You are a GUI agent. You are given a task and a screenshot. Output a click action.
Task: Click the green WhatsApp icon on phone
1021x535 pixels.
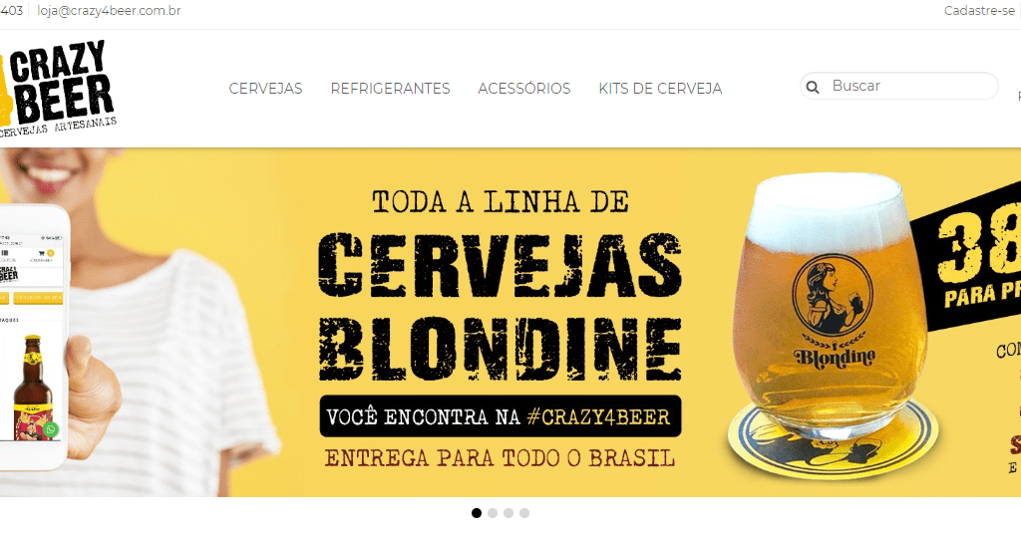(50, 429)
